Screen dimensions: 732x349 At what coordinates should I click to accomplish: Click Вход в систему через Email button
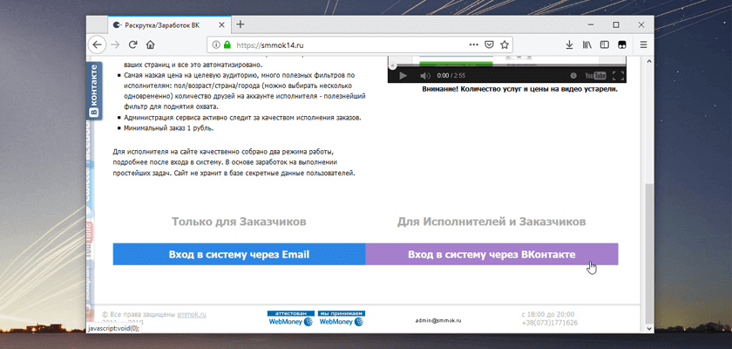[239, 254]
